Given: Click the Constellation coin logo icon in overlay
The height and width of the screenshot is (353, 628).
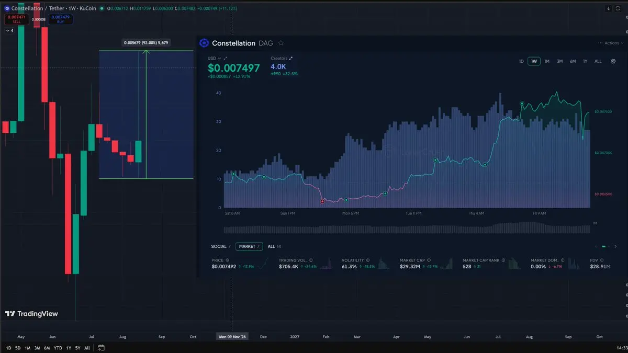Looking at the screenshot, I should [204, 43].
